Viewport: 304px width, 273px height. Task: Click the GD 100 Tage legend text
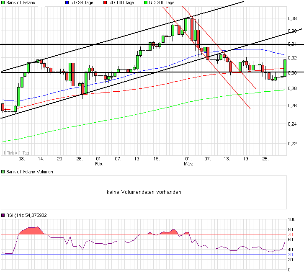point(122,3)
